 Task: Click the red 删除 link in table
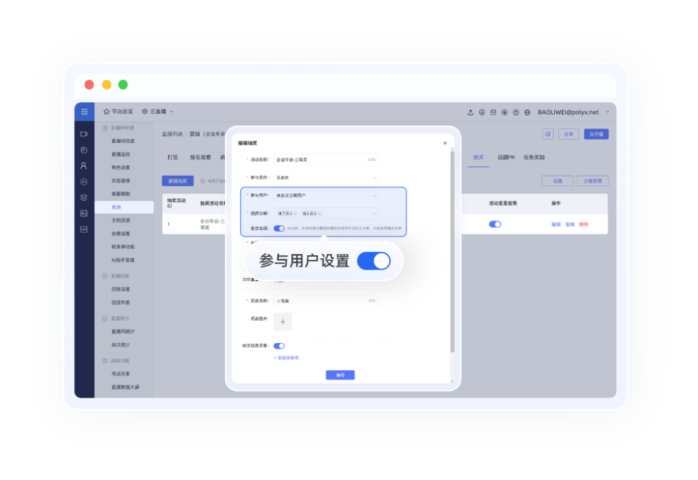click(583, 224)
